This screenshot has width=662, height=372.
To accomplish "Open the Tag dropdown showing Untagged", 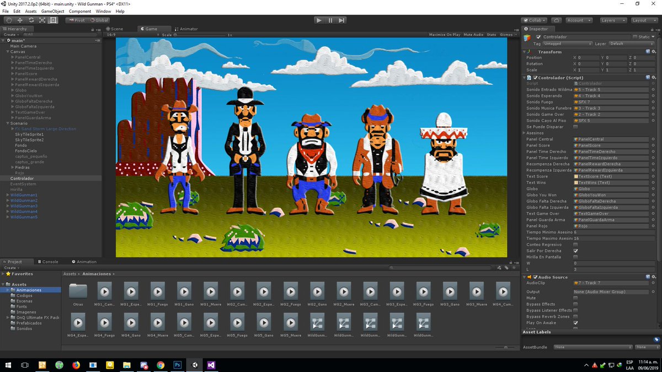I will [x=567, y=44].
